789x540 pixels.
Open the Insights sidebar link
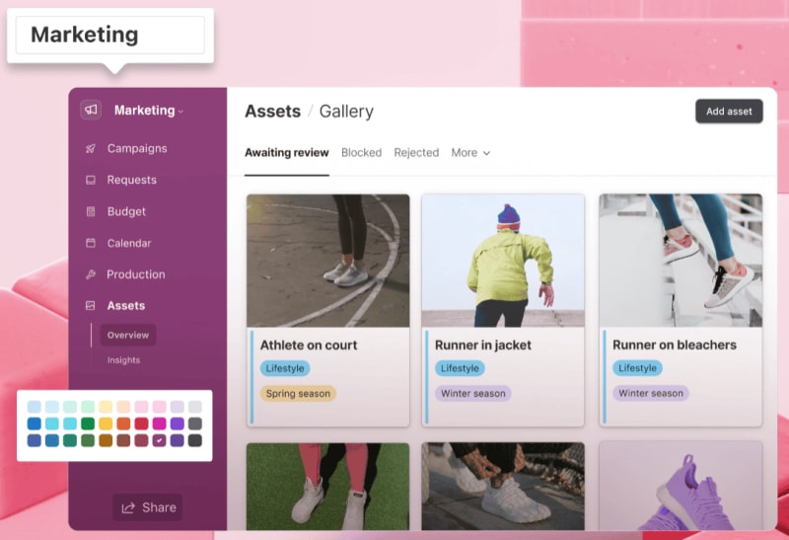(123, 360)
